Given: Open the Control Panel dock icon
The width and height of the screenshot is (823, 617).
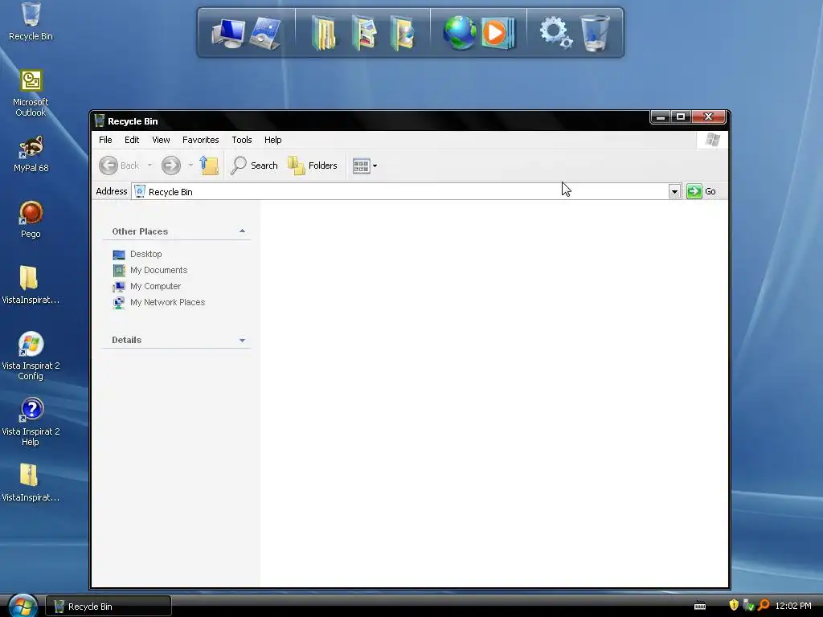Looking at the screenshot, I should [265, 34].
